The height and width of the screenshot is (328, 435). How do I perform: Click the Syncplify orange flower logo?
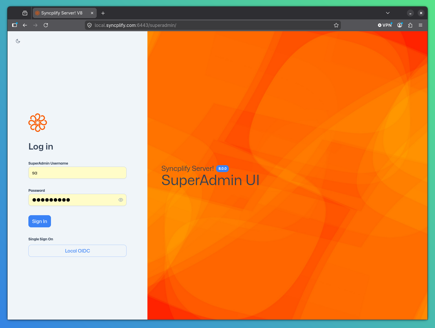(38, 123)
